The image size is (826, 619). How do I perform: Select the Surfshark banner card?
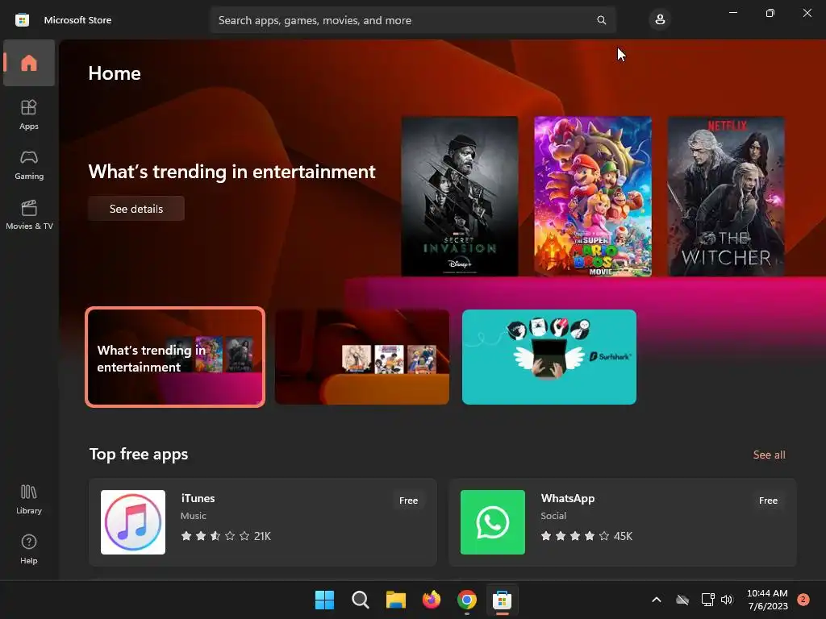coord(549,357)
